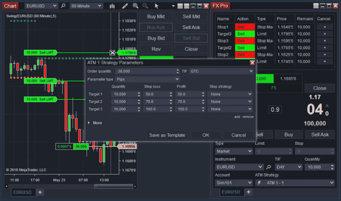Cancel the Target3 order

pyautogui.click(x=325, y=34)
